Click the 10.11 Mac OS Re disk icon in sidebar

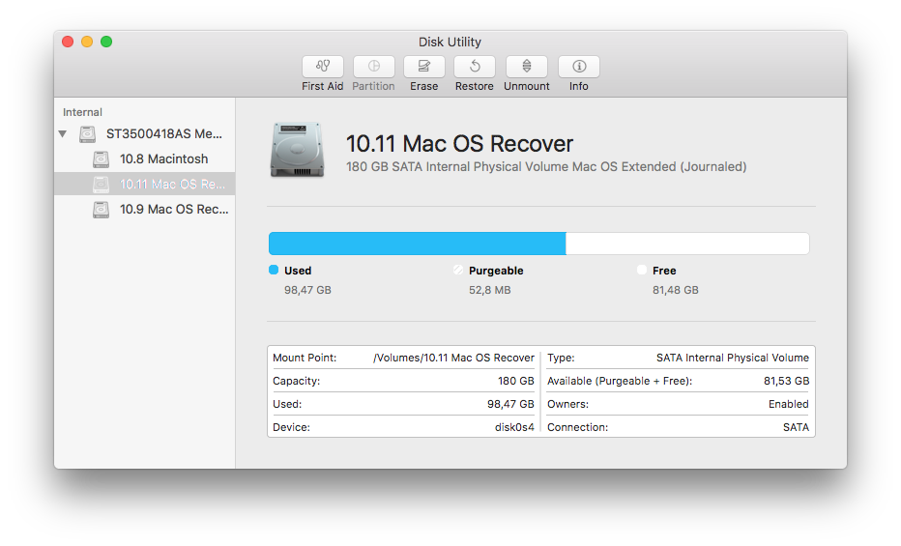pos(101,185)
